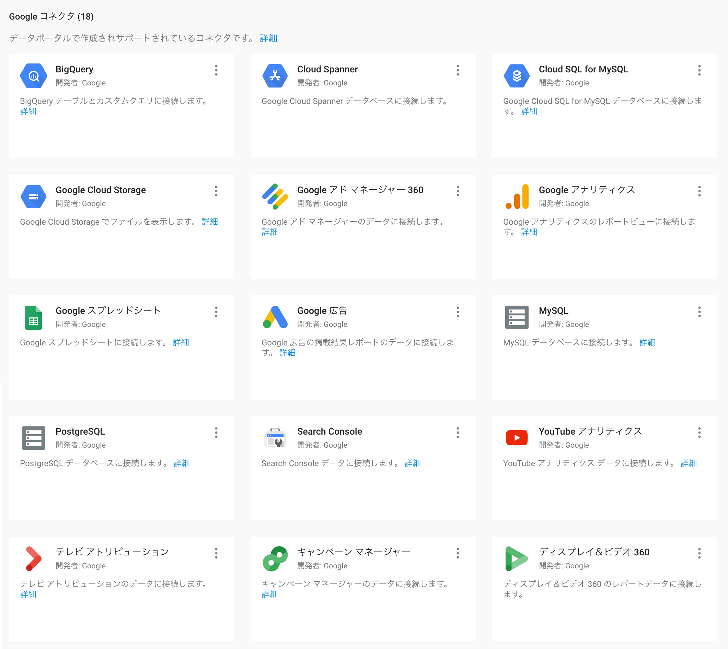Open 詳細 link in YouTube アナリティクス card

[x=689, y=463]
